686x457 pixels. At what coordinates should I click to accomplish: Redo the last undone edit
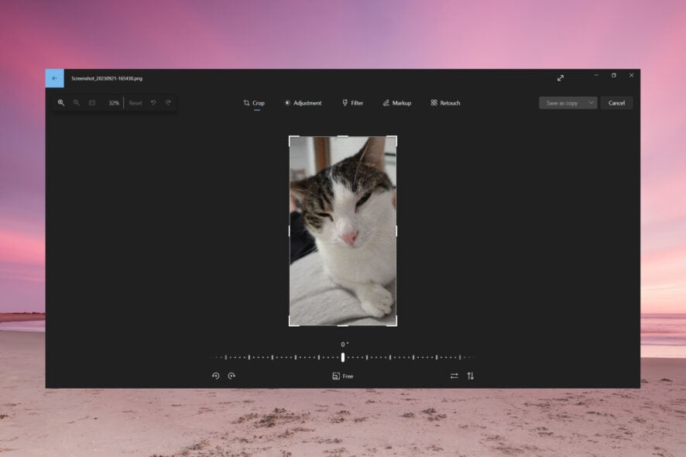[x=168, y=103]
